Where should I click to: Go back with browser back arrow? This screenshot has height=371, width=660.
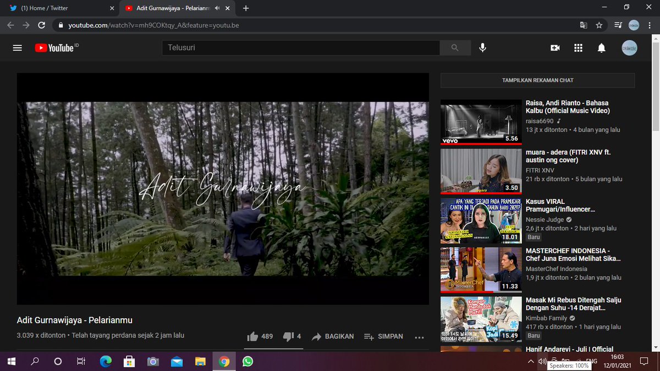(x=11, y=25)
